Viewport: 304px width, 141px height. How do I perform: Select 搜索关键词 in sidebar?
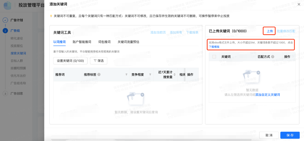[x=18, y=53]
